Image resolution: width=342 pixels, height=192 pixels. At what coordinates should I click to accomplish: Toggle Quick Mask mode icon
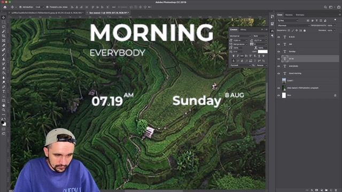pyautogui.click(x=4, y=129)
